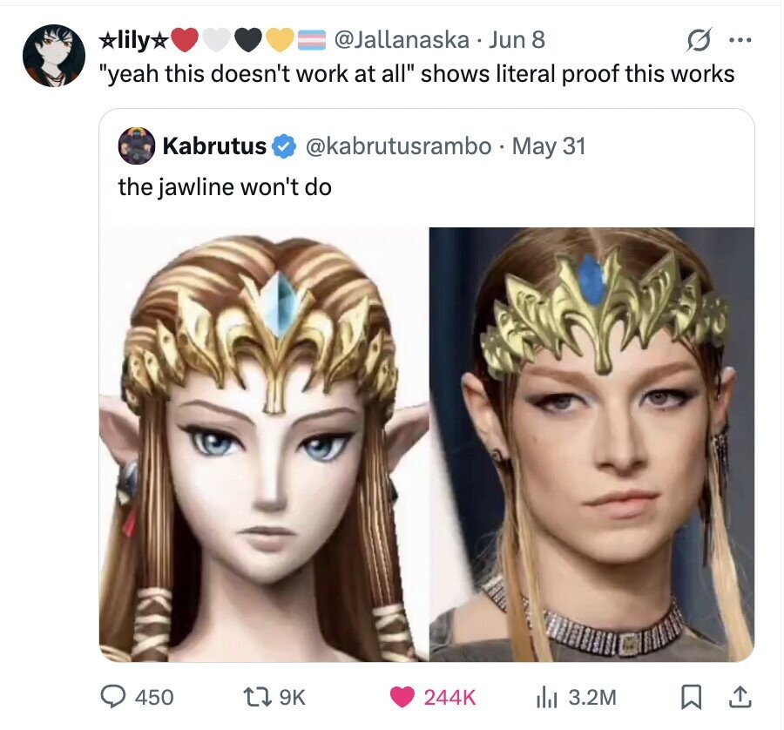784x730 pixels.
Task: Toggle the pink heart like icon
Action: pos(402,697)
